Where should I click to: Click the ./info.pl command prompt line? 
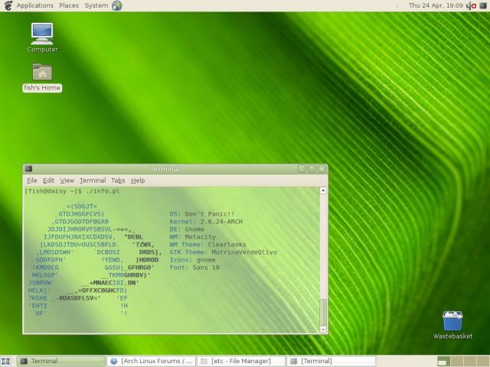[x=72, y=191]
